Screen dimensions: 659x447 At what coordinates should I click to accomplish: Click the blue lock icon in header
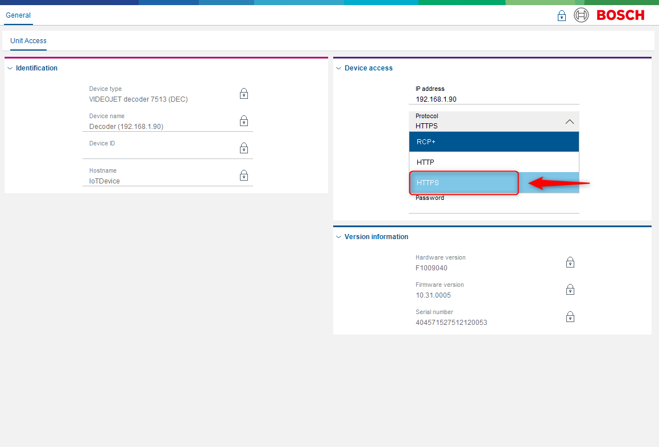pos(561,16)
